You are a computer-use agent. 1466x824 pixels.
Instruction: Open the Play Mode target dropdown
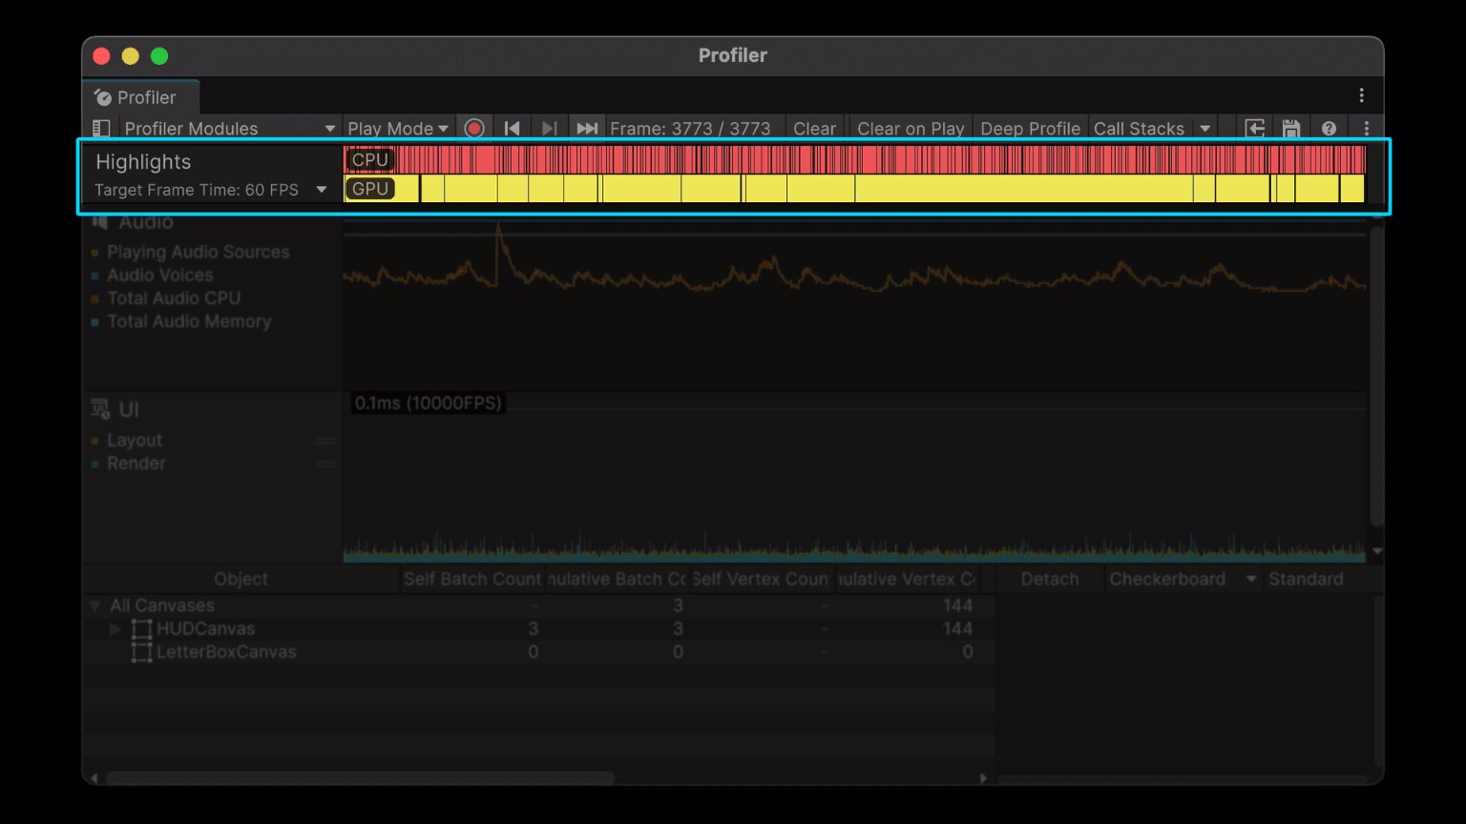pos(397,129)
